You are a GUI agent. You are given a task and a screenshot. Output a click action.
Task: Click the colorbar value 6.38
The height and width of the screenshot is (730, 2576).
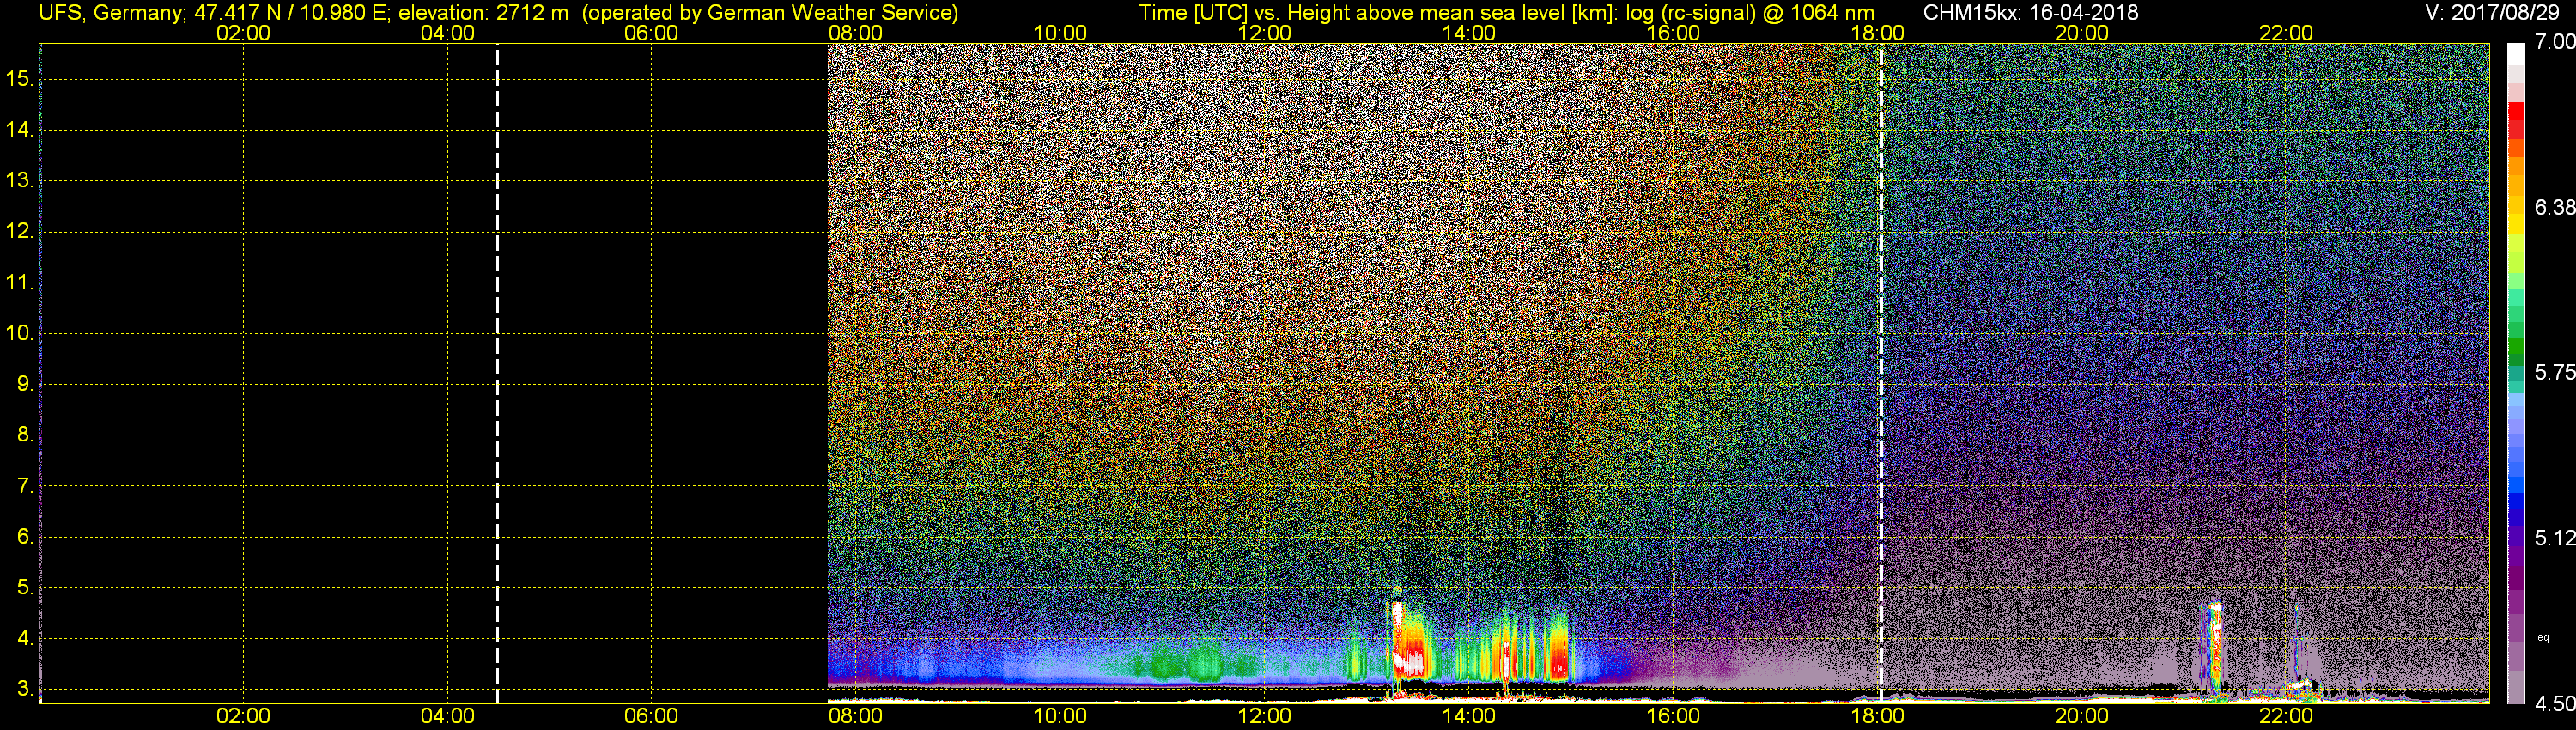click(x=2554, y=207)
